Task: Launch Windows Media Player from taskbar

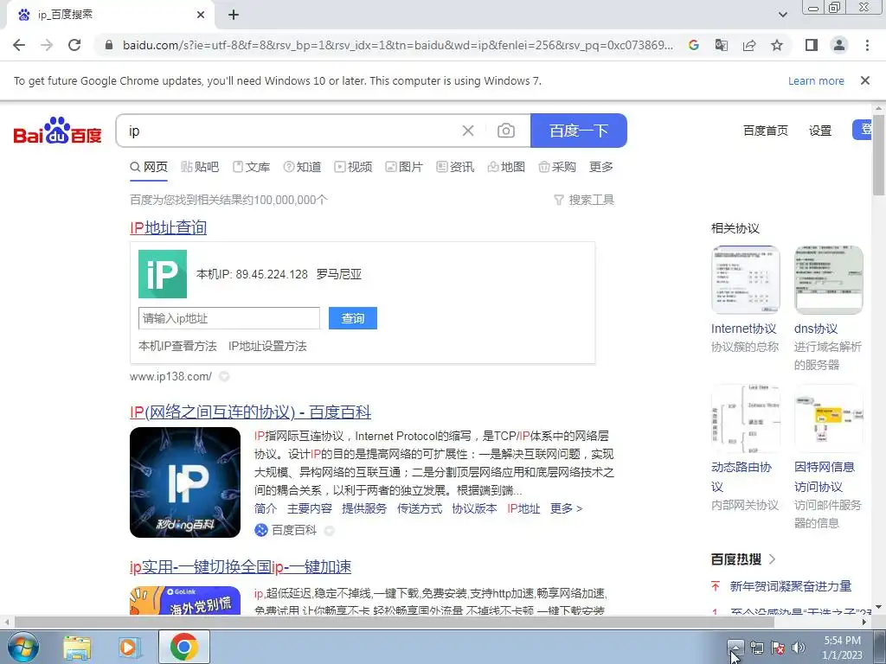Action: tap(130, 647)
